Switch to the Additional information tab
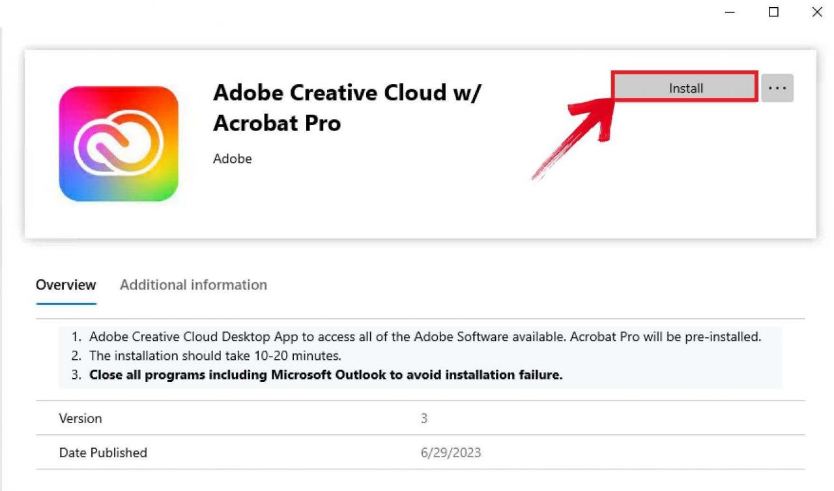834x491 pixels. click(x=194, y=285)
